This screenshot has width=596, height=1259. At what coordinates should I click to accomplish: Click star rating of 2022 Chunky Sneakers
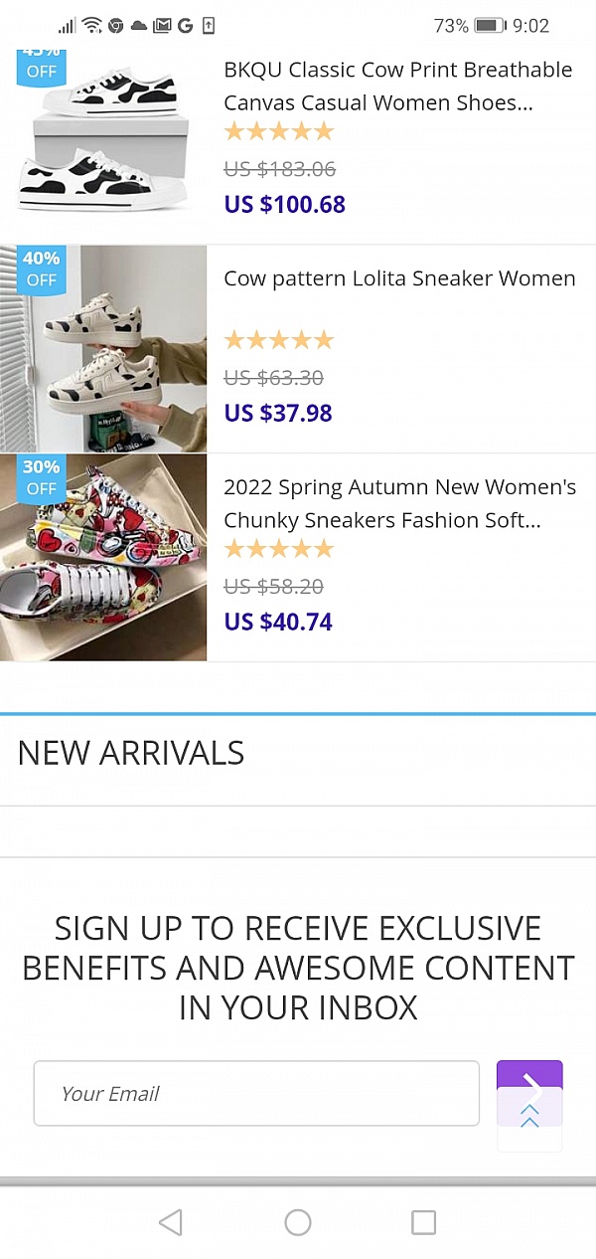(279, 549)
